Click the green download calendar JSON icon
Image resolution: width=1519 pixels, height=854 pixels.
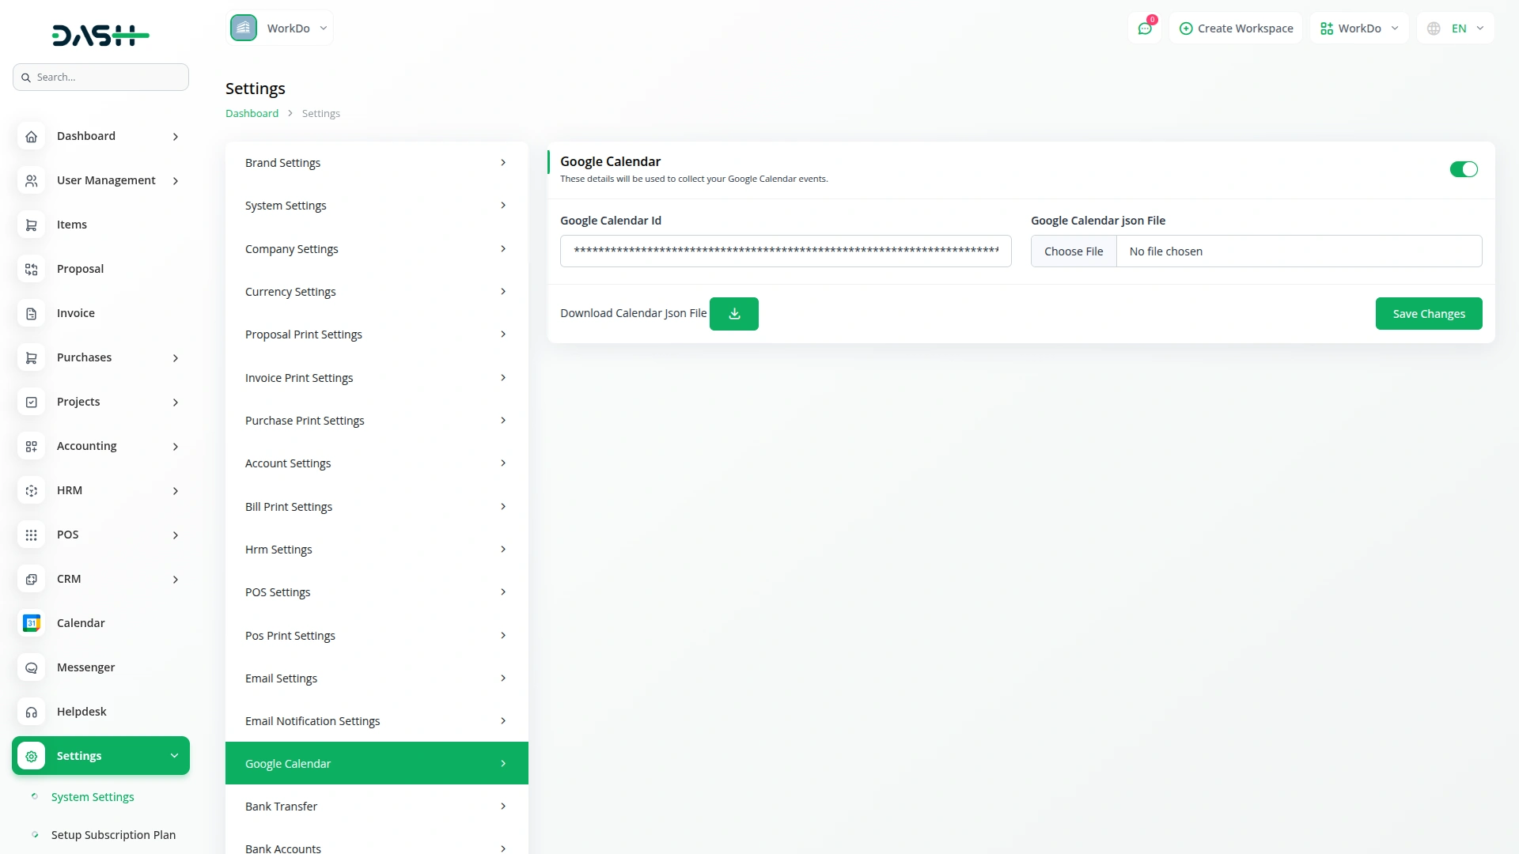point(733,314)
